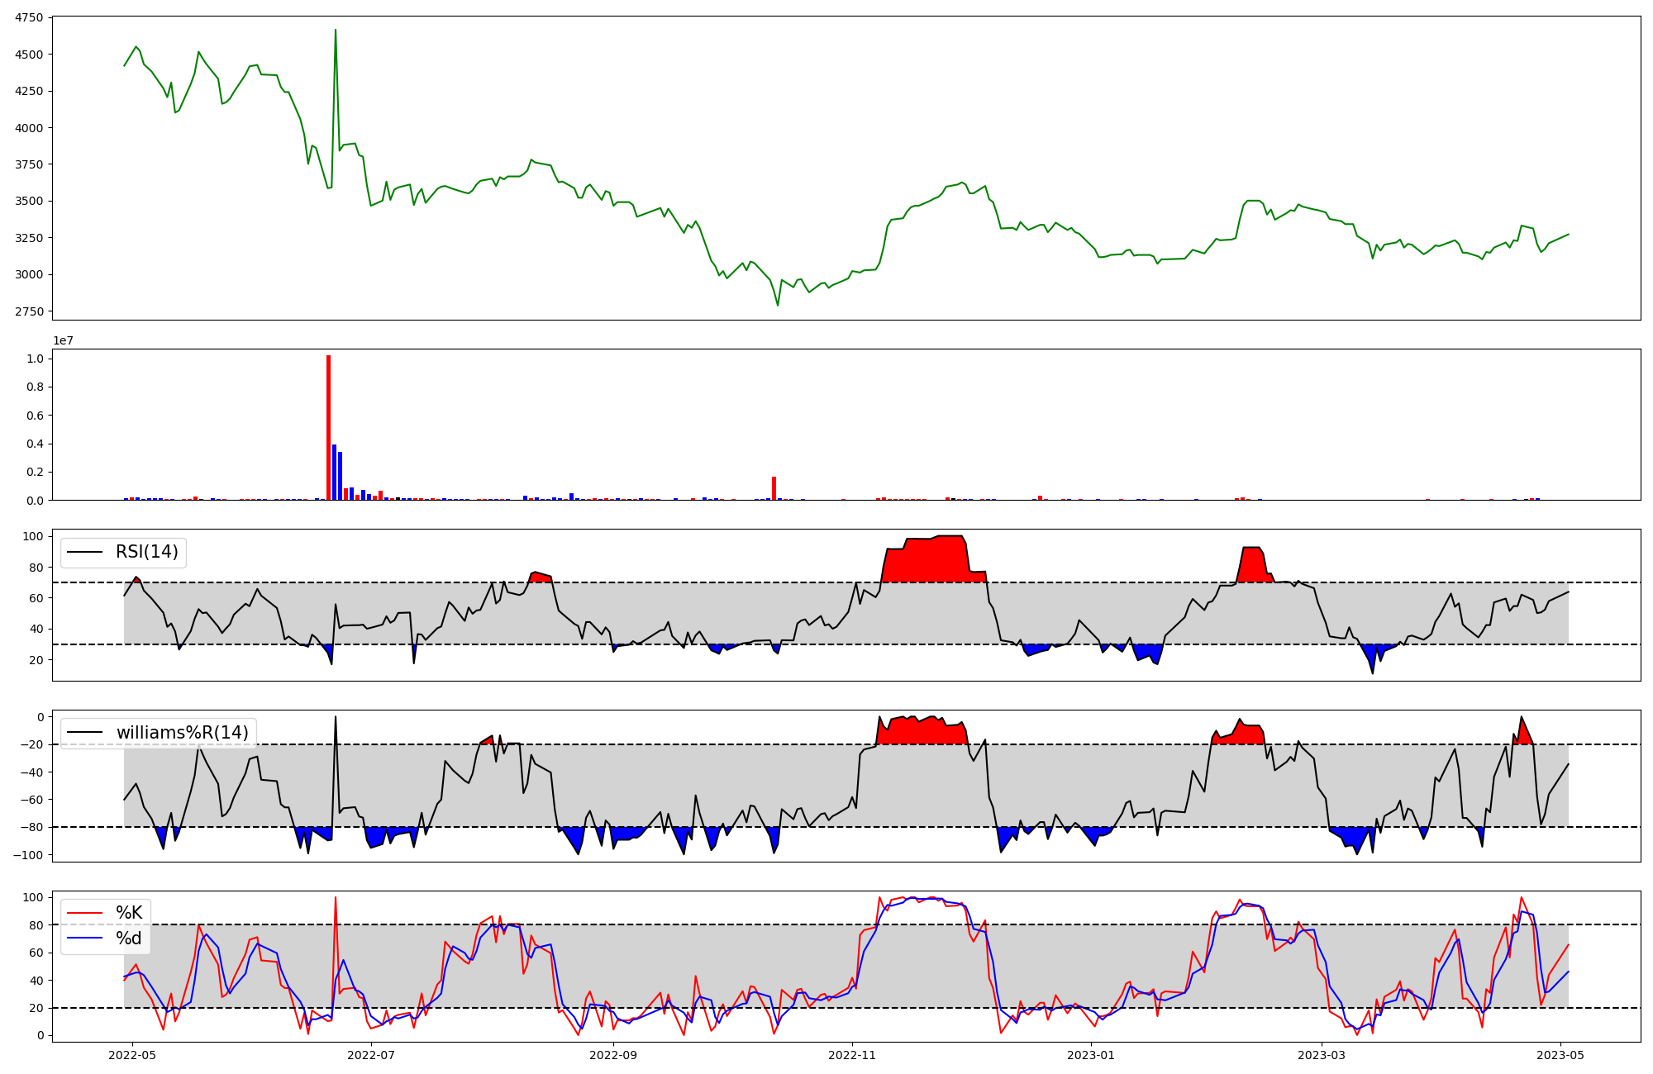The height and width of the screenshot is (1074, 1653).
Task: Click the 1e7 volume scale label
Action: point(64,341)
